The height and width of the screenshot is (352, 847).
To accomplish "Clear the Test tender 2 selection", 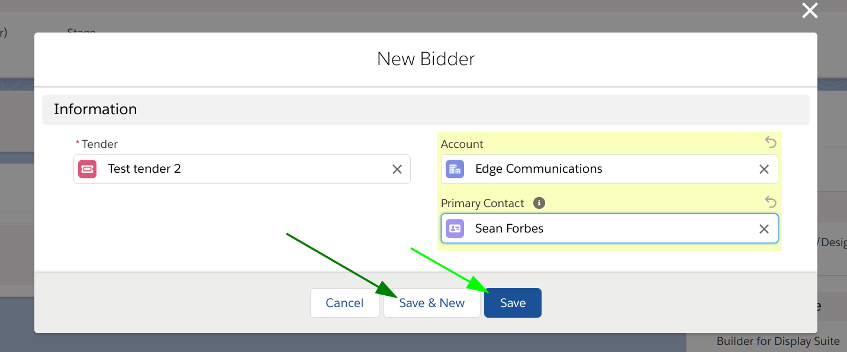I will pyautogui.click(x=397, y=169).
